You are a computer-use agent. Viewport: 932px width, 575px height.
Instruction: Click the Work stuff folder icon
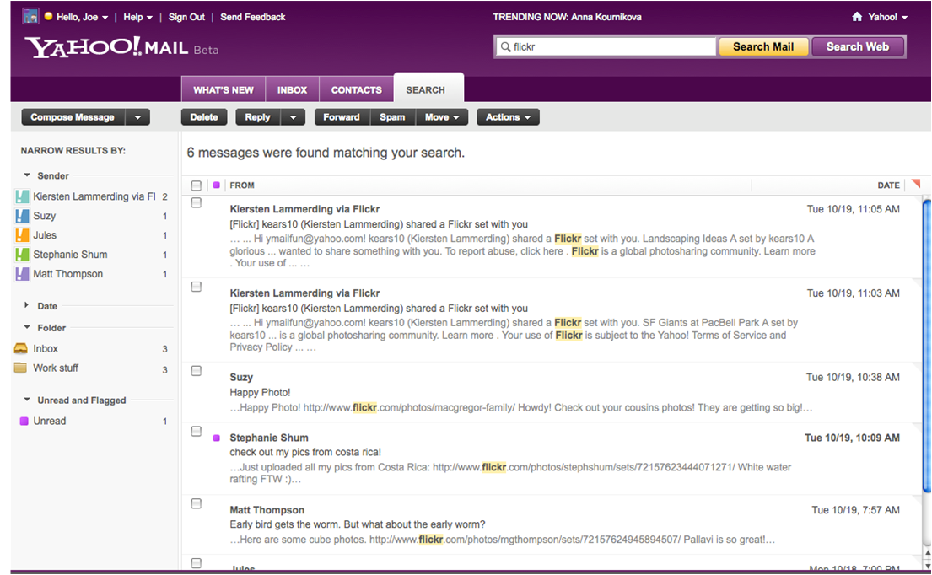pos(21,368)
